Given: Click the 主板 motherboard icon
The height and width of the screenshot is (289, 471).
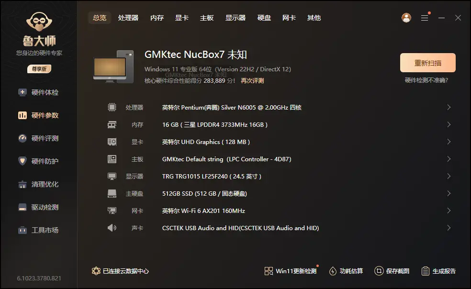Looking at the screenshot, I should 112,159.
